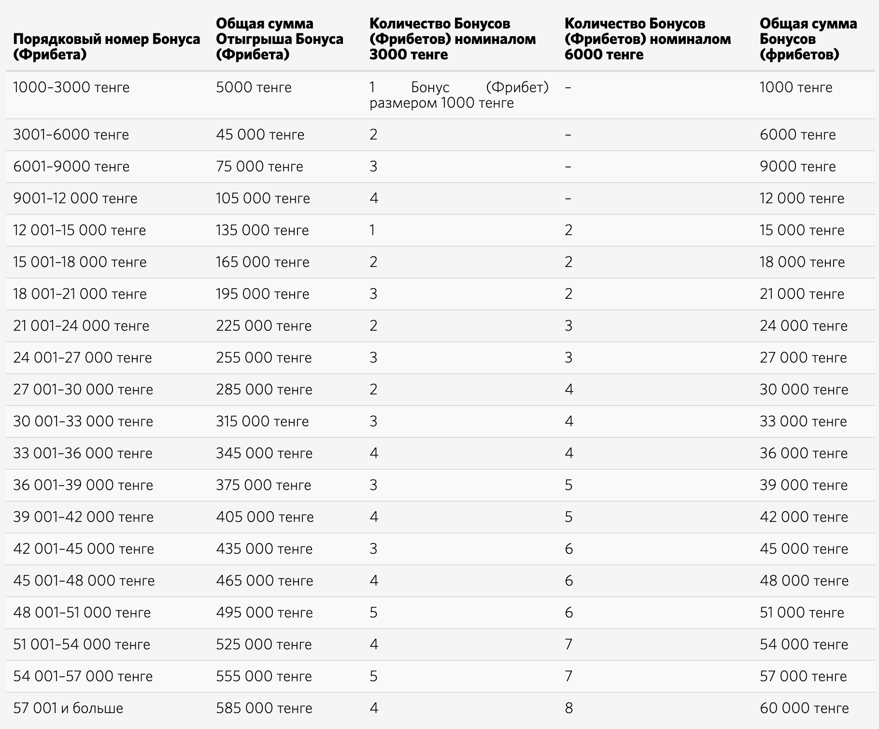
Task: Click the '36 000 тенге' total bonus cell
Action: coord(804,453)
